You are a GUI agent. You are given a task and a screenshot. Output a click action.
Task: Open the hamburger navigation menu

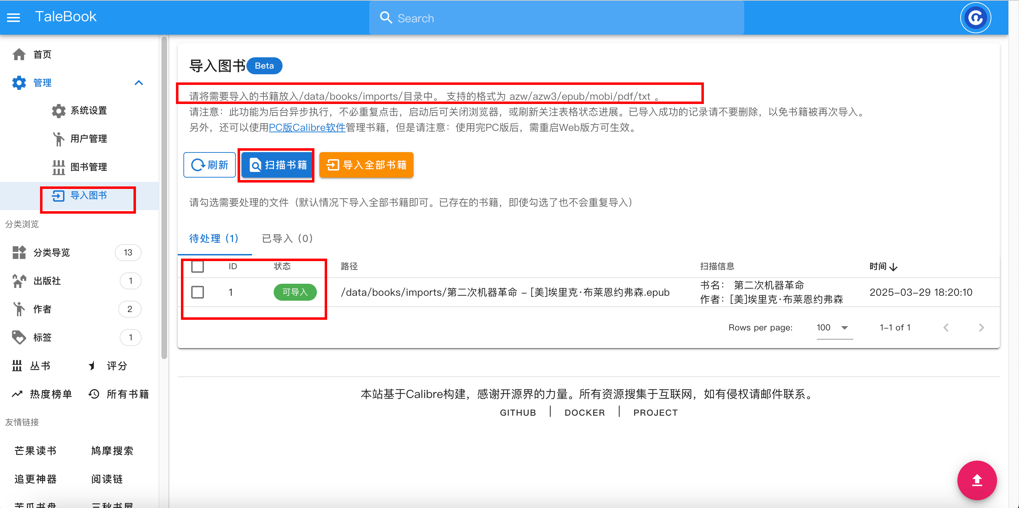tap(13, 17)
